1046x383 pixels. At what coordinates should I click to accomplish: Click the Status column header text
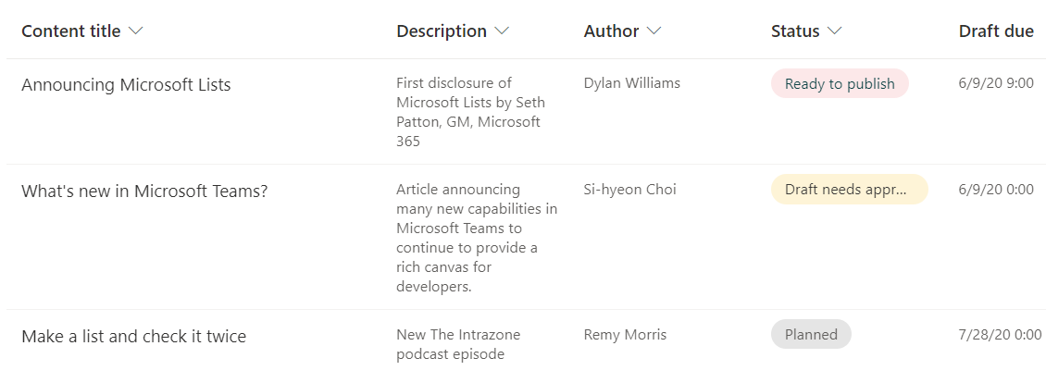795,31
